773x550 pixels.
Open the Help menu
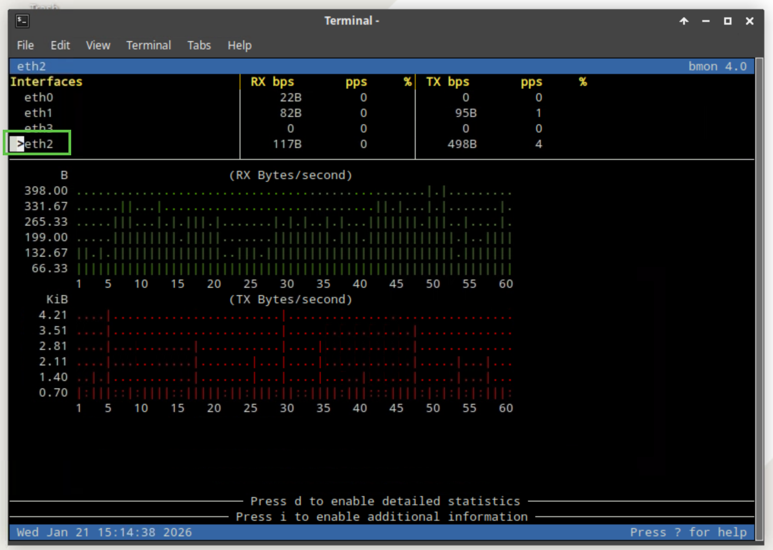(x=240, y=45)
